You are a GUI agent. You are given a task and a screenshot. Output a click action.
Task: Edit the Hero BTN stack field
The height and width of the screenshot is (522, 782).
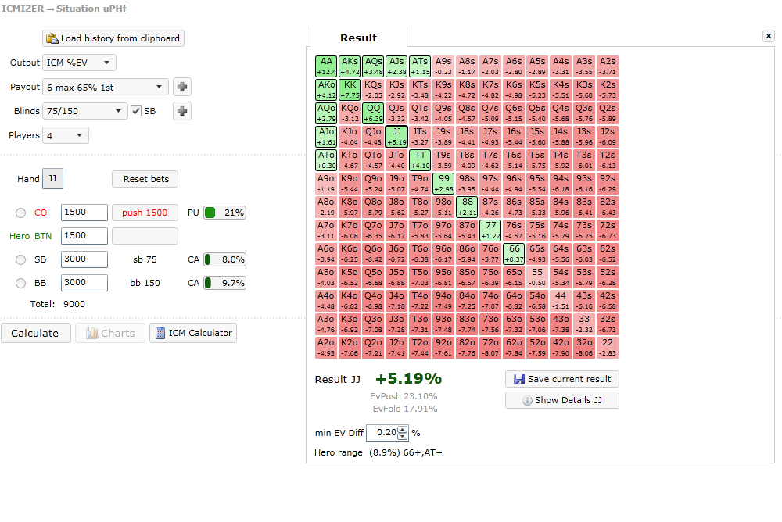[x=84, y=236]
